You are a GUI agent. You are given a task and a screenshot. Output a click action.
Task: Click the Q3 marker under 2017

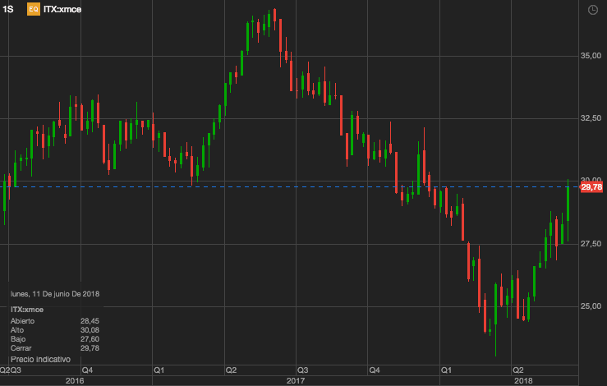(302, 370)
